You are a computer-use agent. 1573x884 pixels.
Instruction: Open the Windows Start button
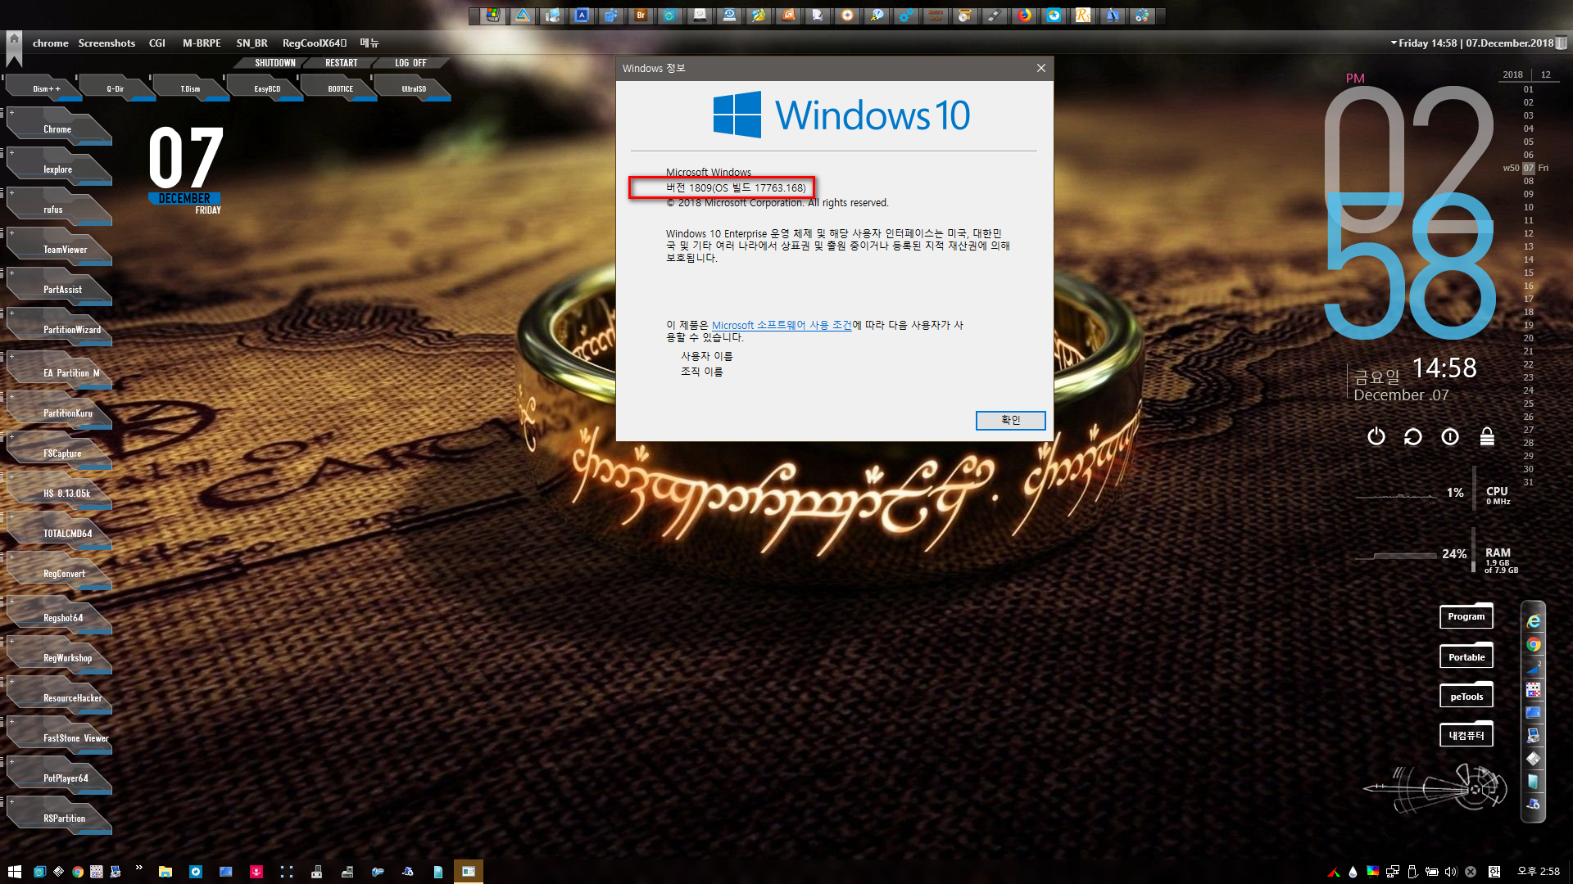coord(14,872)
